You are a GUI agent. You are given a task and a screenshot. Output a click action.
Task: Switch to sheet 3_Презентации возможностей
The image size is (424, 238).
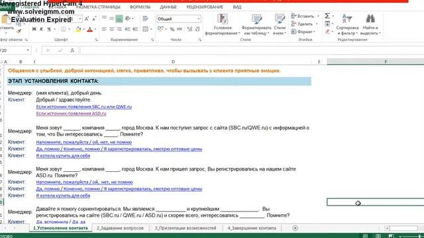click(x=185, y=228)
